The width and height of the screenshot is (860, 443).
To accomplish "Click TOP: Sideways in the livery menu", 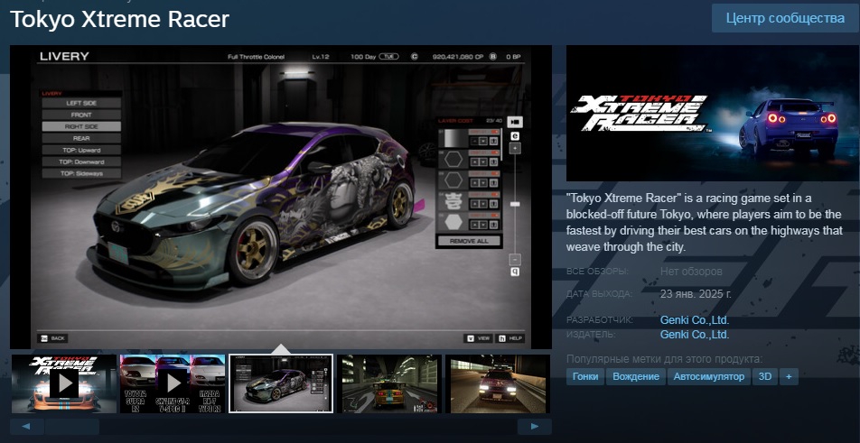I will pos(81,173).
